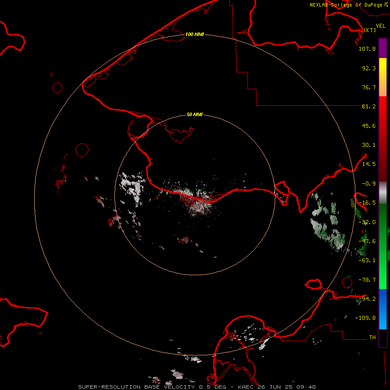Click the purple segment of the color bar
This screenshot has width=390, height=390.
[x=383, y=48]
